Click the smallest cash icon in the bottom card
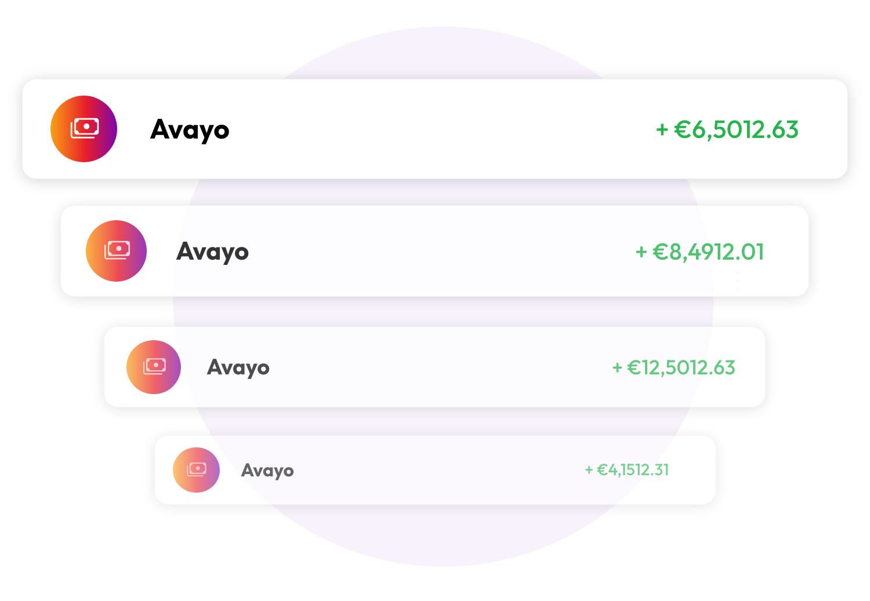Image resolution: width=870 pixels, height=601 pixels. [x=197, y=469]
